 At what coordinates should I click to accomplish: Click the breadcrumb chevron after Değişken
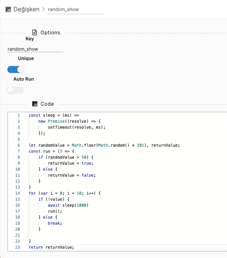pos(44,9)
